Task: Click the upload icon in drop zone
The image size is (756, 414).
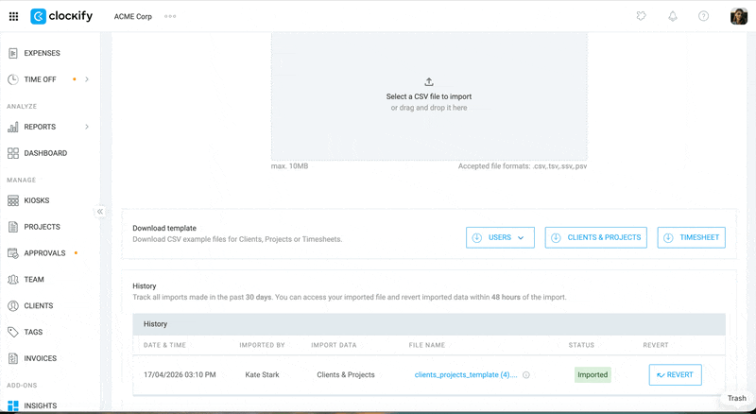Action: [x=429, y=82]
